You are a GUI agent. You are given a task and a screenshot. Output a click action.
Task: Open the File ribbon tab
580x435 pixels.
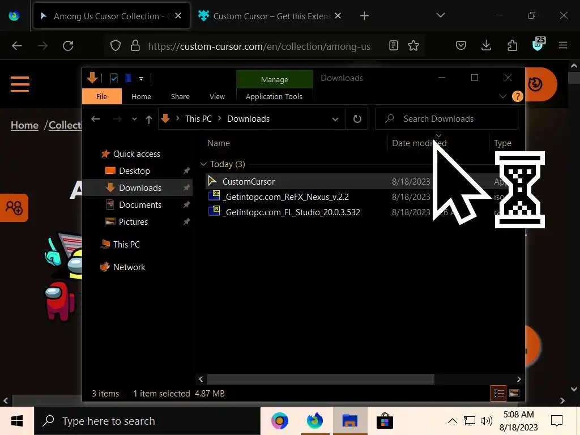102,96
